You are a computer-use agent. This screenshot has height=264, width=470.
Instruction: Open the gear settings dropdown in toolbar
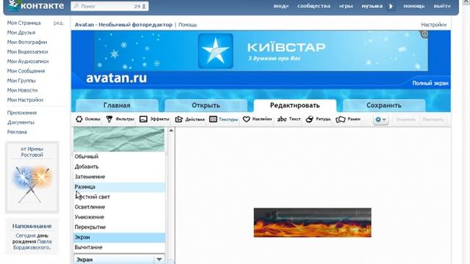(x=381, y=120)
